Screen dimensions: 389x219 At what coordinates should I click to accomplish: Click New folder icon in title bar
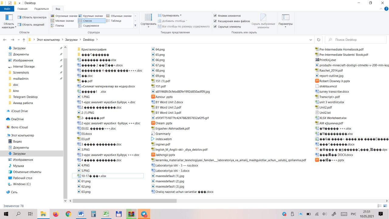[x=15, y=3]
